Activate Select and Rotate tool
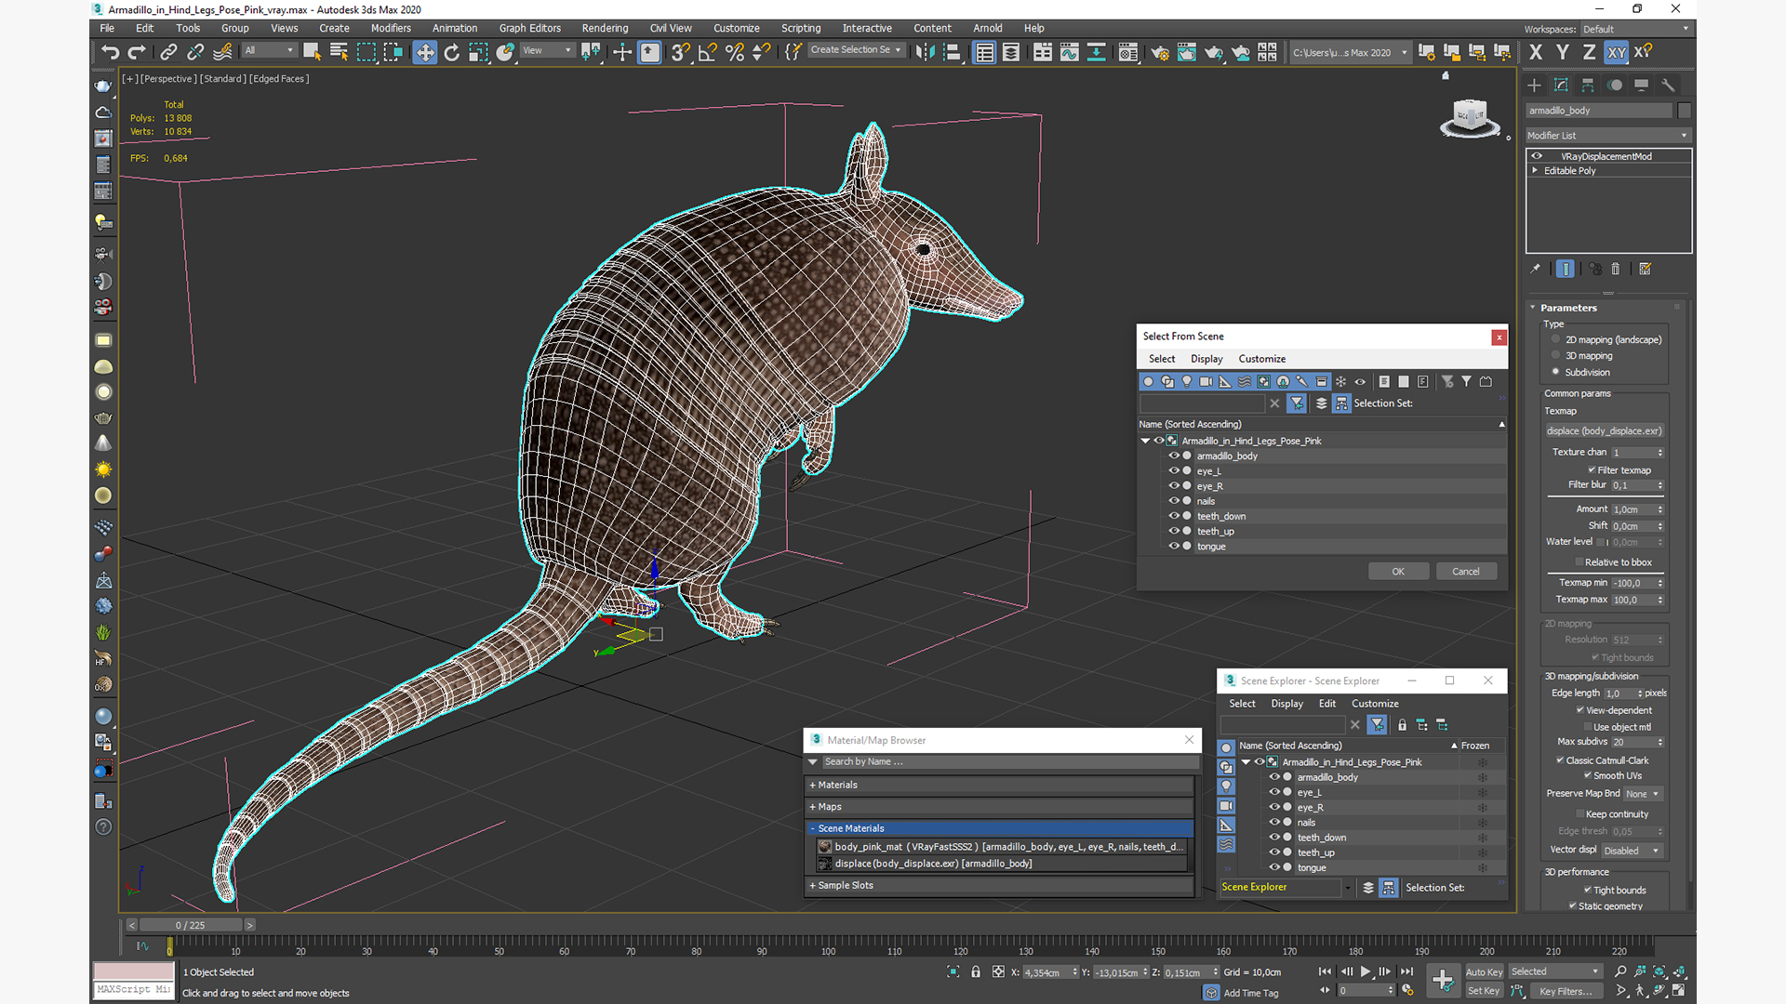1786x1004 pixels. pyautogui.click(x=451, y=52)
